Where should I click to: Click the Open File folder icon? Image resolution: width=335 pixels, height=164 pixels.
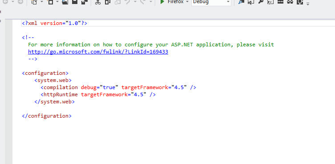(x=65, y=2)
